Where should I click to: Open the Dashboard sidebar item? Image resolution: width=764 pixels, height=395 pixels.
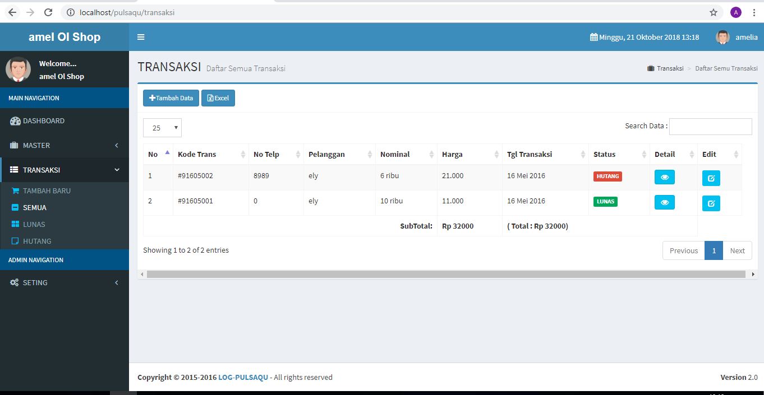pyautogui.click(x=44, y=120)
